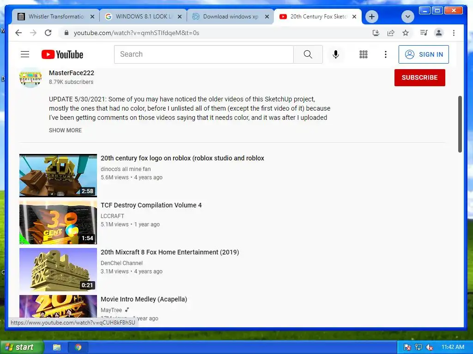Click the URL in the address bar

[x=136, y=33]
